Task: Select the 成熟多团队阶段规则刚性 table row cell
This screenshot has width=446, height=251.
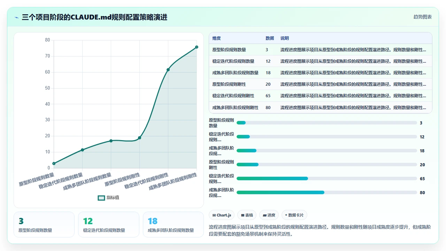Action: point(235,108)
